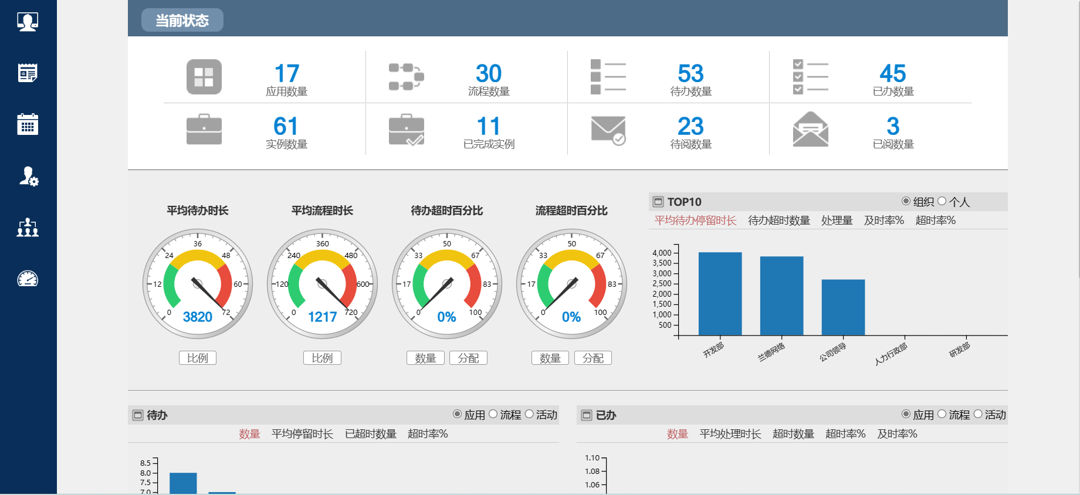The image size is (1080, 495).
Task: Switch to 超时率% tab in TOP10
Action: [936, 221]
